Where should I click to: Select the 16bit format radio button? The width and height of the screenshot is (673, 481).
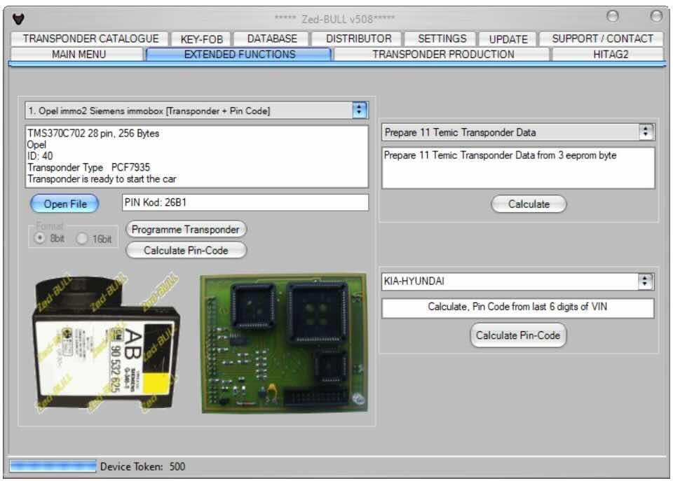click(x=81, y=238)
